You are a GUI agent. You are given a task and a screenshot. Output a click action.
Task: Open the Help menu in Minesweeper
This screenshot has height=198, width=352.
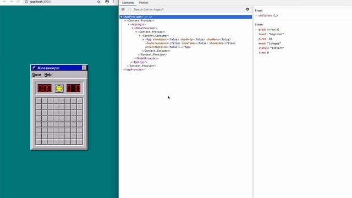coord(48,75)
